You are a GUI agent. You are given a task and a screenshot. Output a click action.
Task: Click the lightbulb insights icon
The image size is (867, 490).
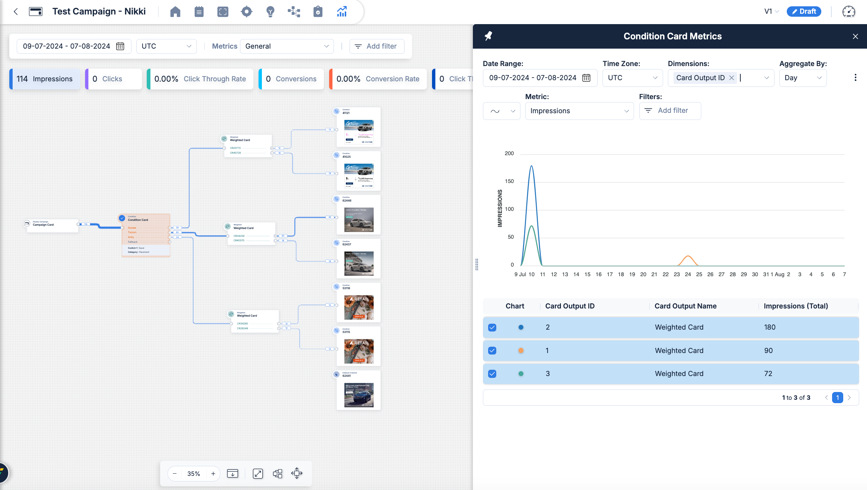270,12
